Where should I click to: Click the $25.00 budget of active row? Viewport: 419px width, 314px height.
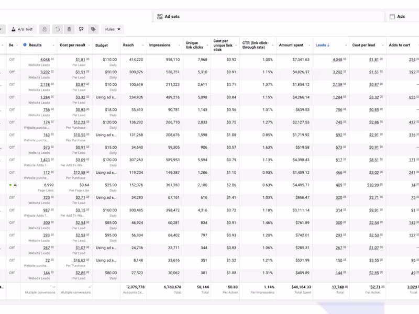pyautogui.click(x=111, y=185)
